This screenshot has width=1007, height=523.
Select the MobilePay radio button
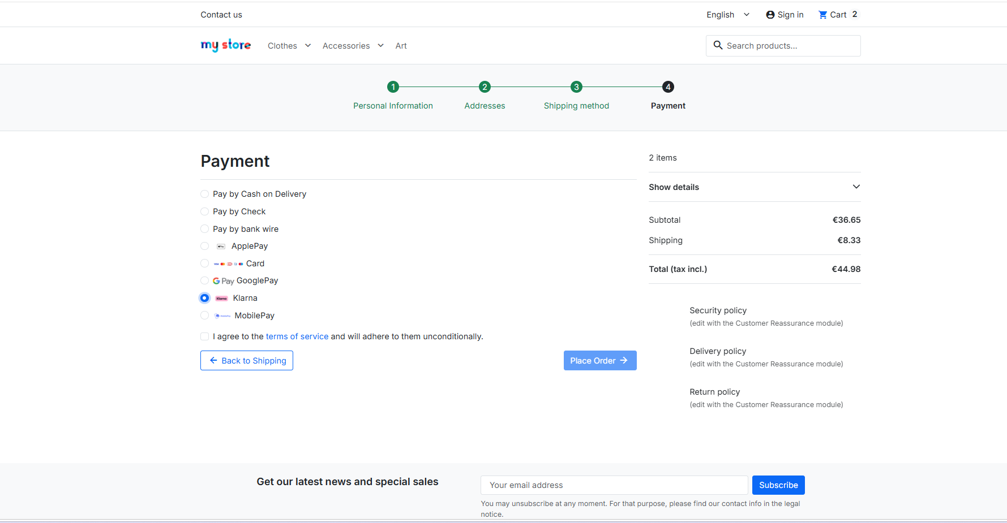pyautogui.click(x=205, y=315)
